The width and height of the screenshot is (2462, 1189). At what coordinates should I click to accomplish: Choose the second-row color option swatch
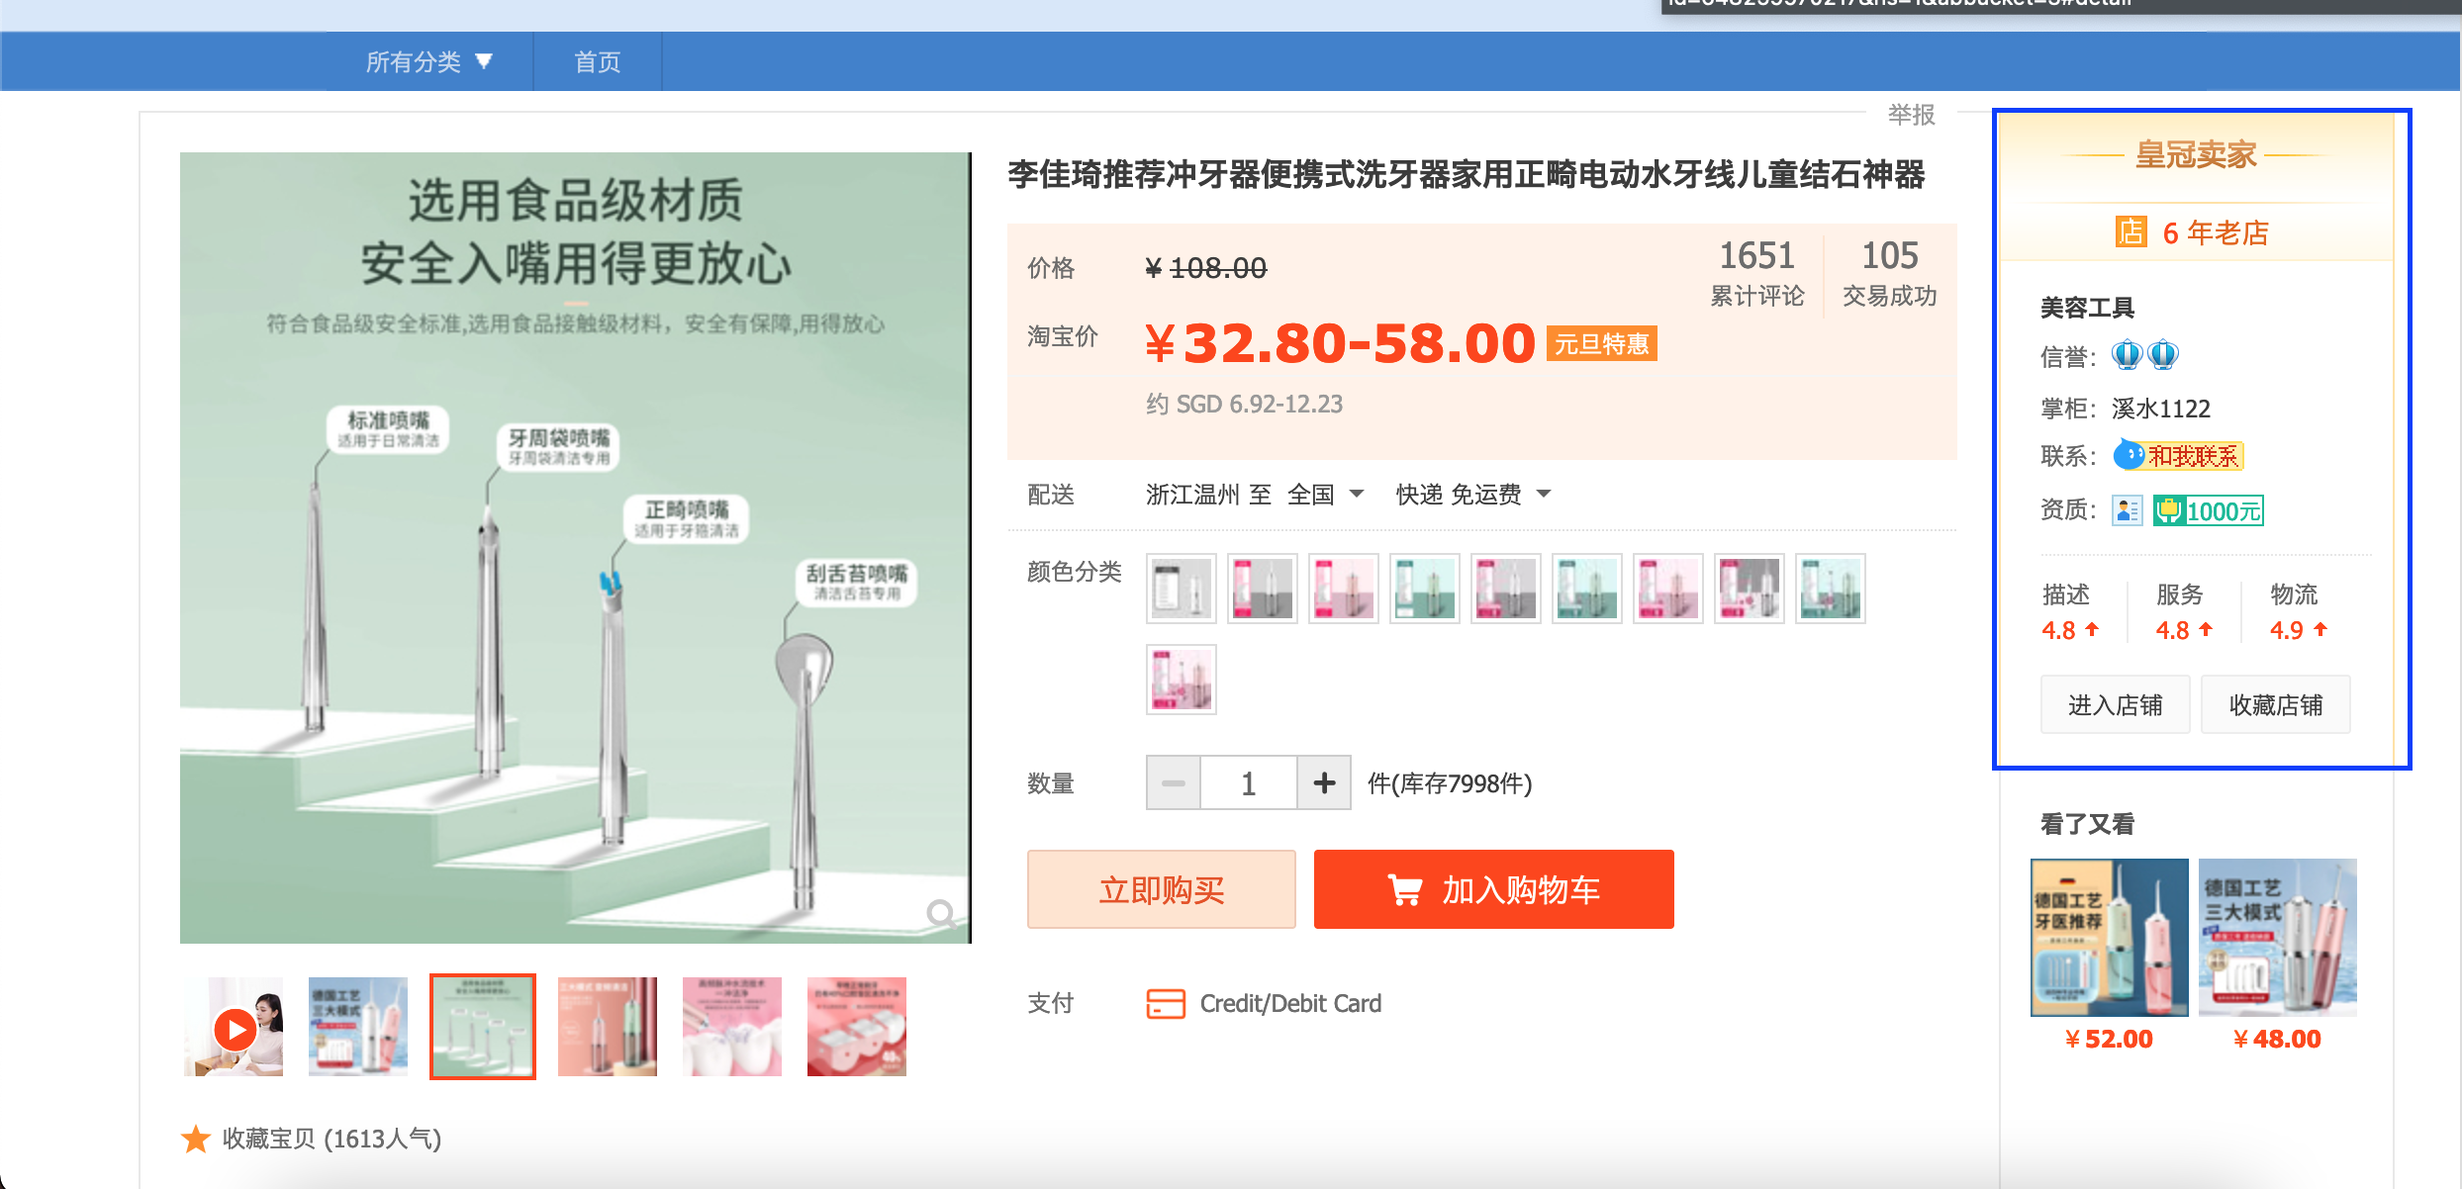pos(1182,680)
